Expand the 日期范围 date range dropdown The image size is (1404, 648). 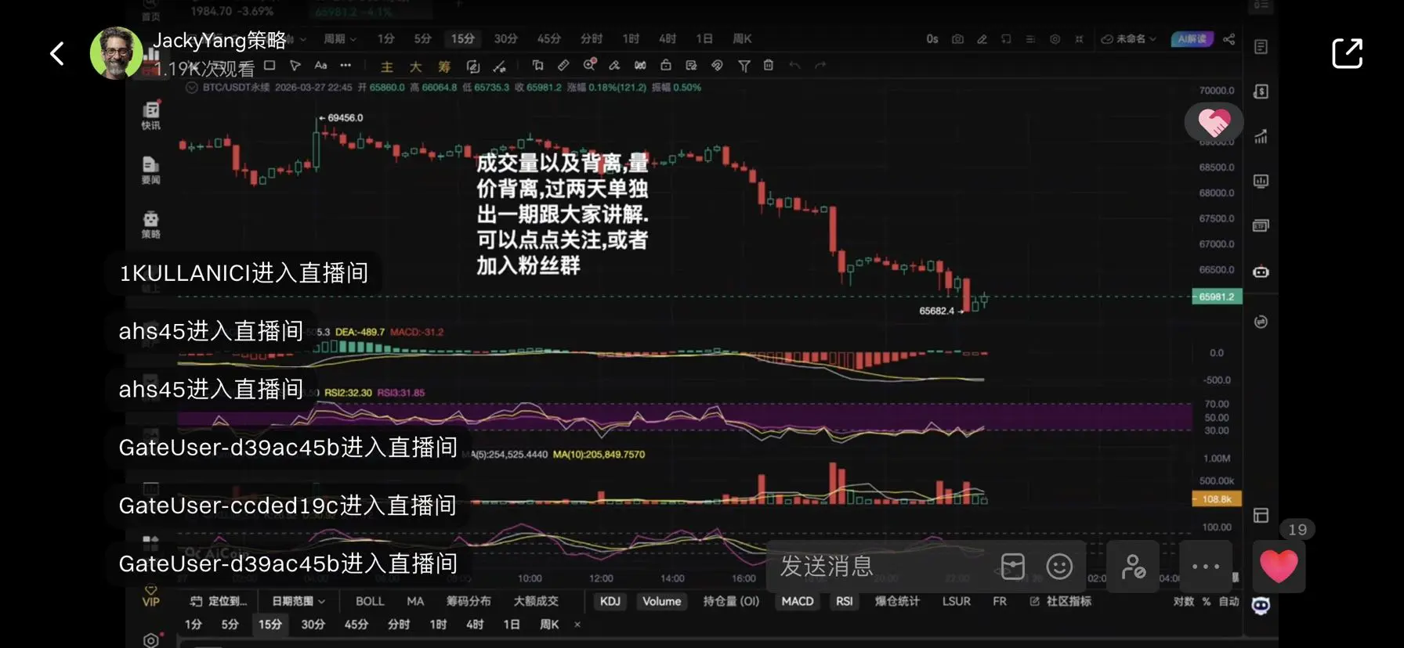299,601
